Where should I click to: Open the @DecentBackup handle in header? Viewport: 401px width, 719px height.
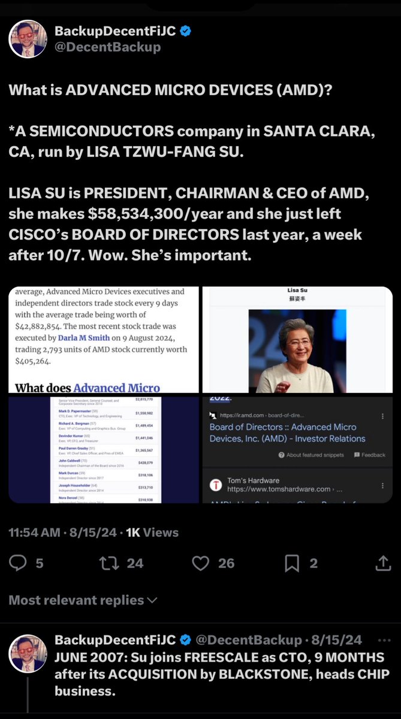pyautogui.click(x=108, y=47)
